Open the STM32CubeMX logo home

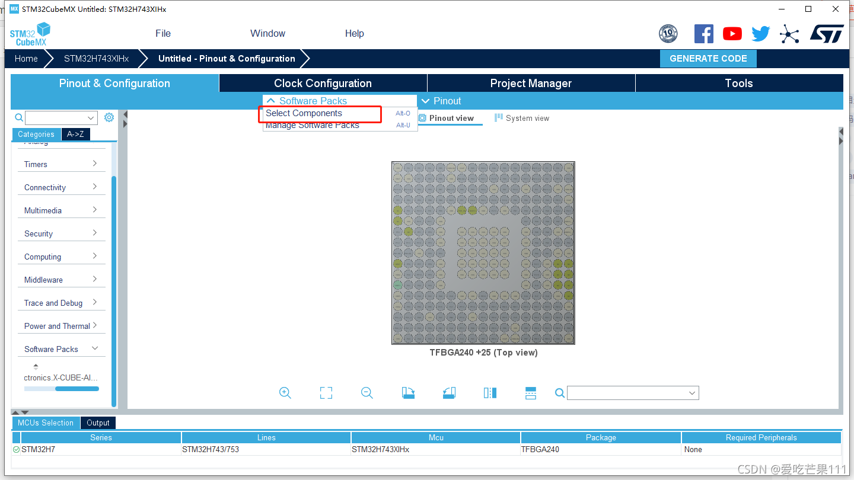pos(30,34)
